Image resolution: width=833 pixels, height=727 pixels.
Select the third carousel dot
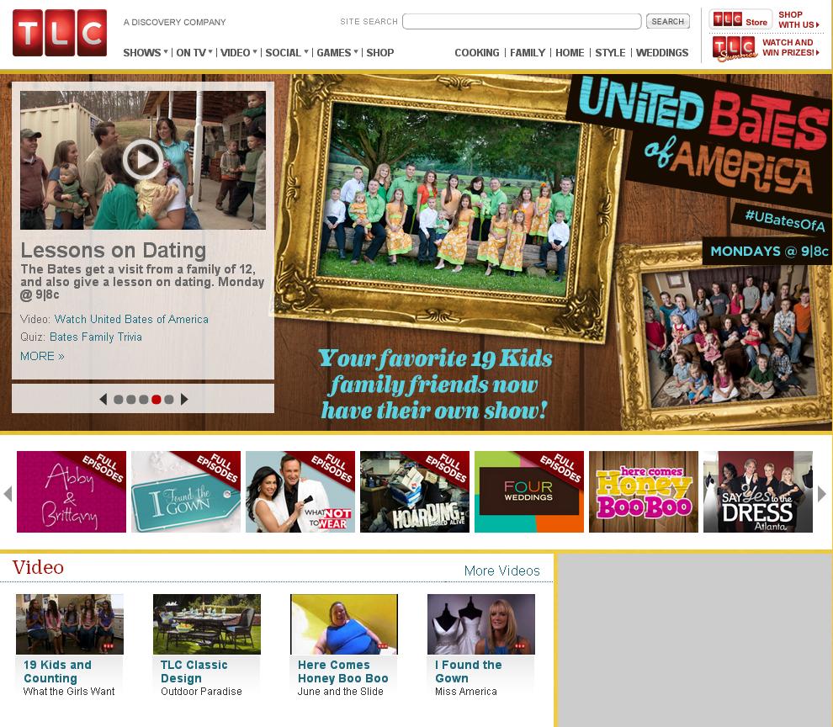coord(143,400)
